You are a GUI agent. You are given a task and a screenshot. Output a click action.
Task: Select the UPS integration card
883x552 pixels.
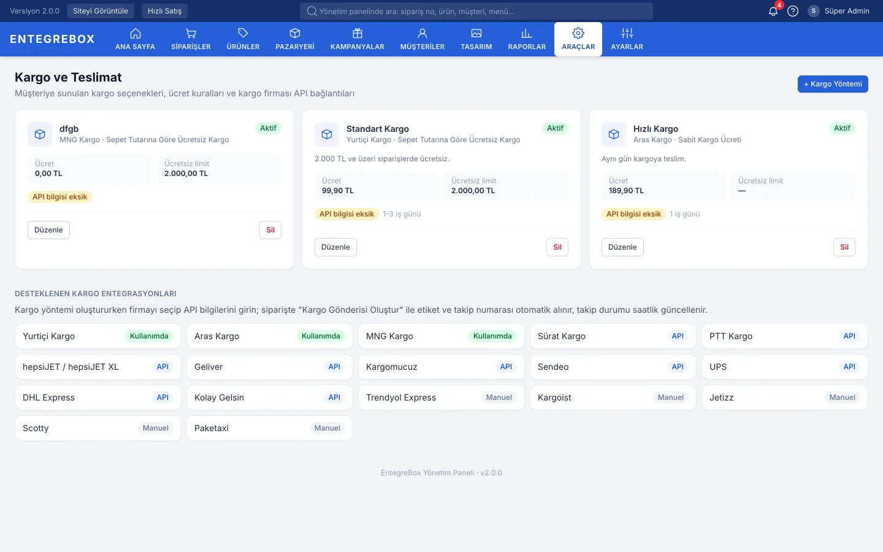[x=785, y=367]
